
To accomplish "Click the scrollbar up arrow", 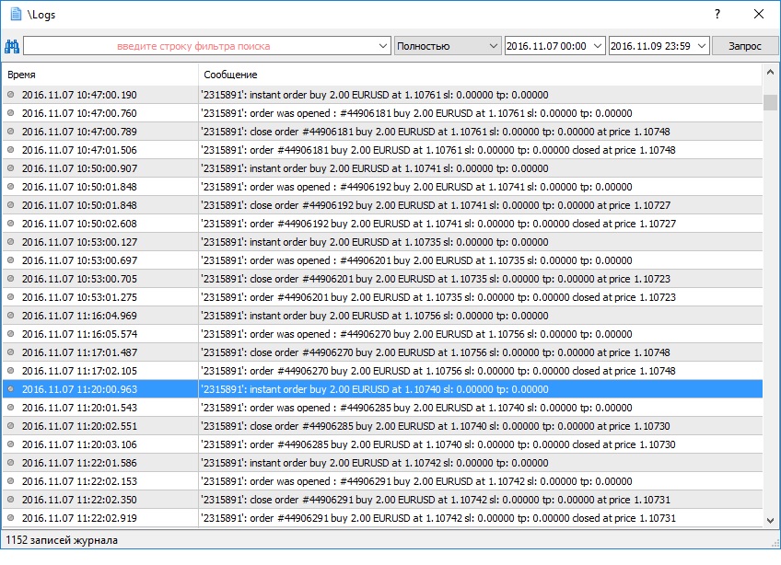I will pyautogui.click(x=770, y=72).
